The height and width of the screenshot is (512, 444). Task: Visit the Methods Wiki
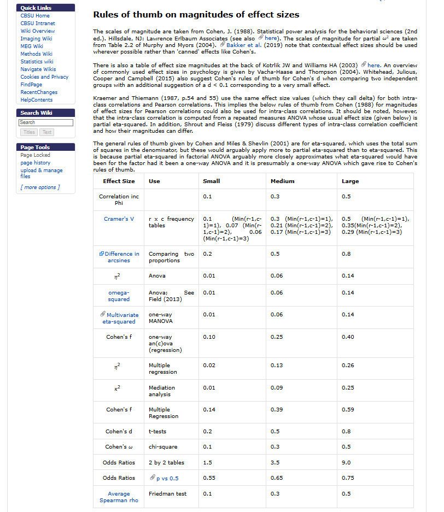coord(36,54)
